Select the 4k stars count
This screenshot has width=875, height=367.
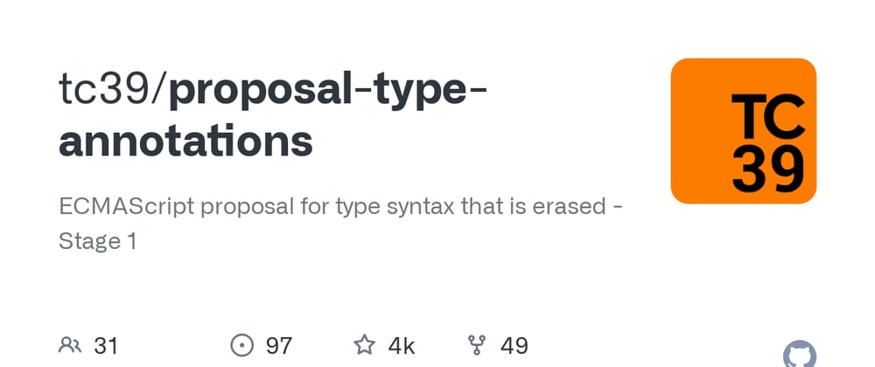[401, 346]
